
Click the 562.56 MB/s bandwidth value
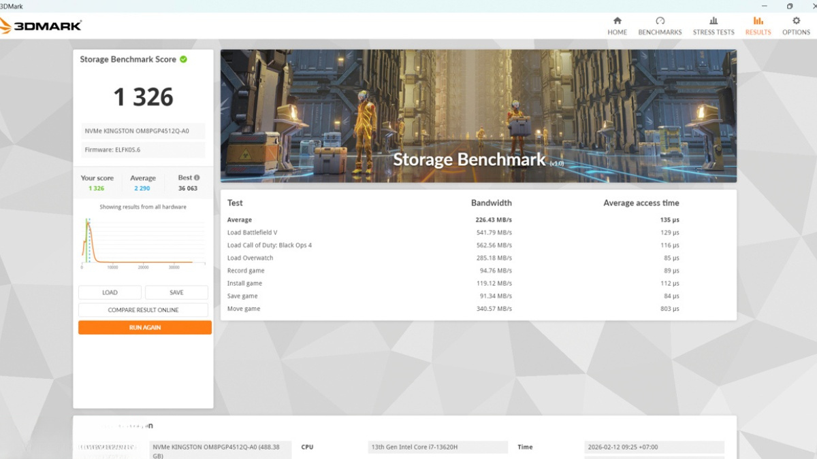pos(494,245)
